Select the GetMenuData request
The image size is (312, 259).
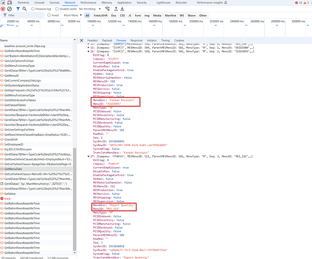(x=36, y=169)
